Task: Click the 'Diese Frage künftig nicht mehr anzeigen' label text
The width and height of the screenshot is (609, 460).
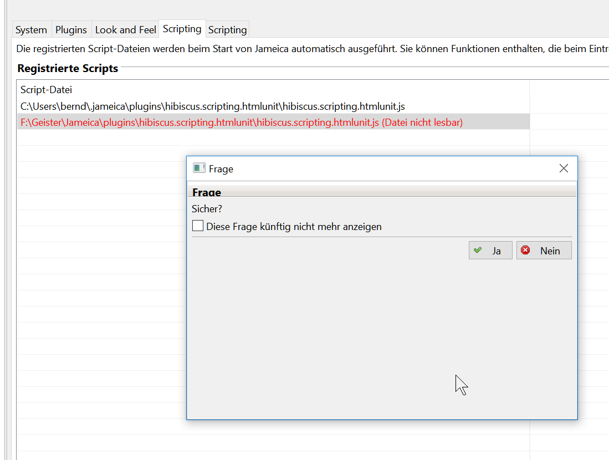Action: (294, 227)
